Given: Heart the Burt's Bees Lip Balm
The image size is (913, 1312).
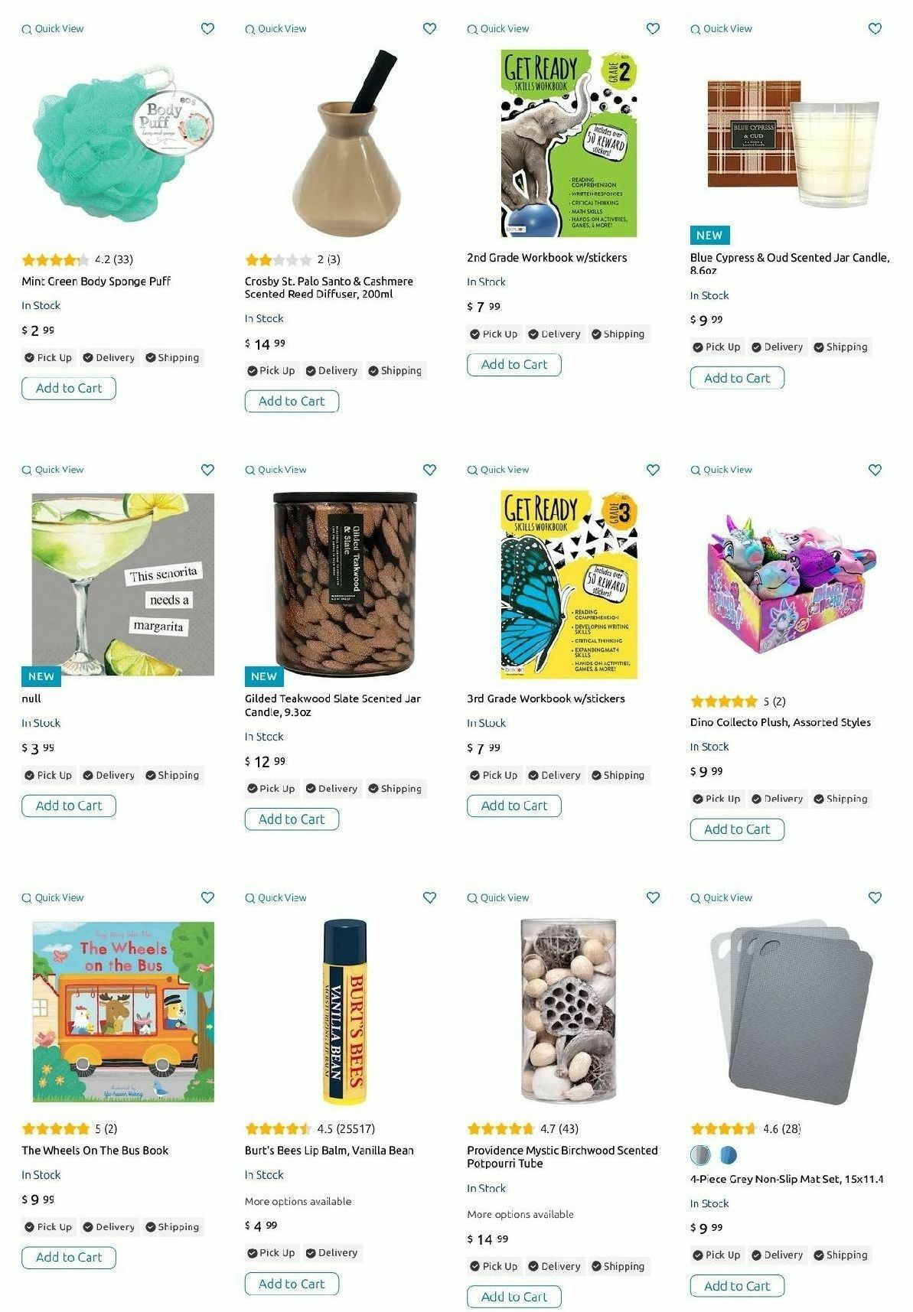Looking at the screenshot, I should tap(430, 897).
